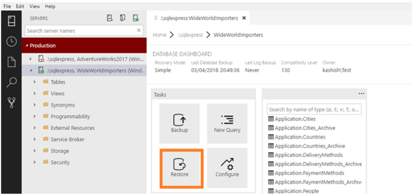Click the Show Active Connections icon
Viewport: 413px width, 195px height.
coord(136,18)
